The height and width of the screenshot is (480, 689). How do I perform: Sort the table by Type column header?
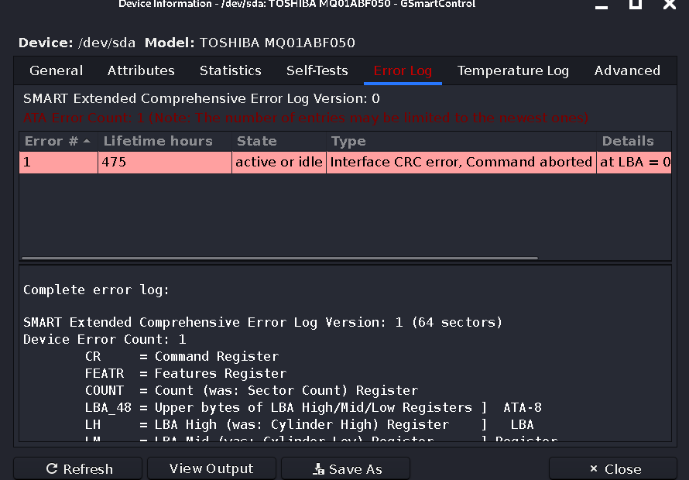(x=348, y=141)
